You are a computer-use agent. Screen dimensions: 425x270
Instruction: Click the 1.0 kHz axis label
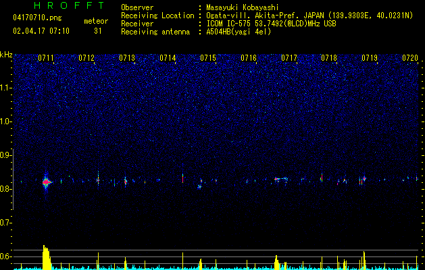(x=5, y=122)
